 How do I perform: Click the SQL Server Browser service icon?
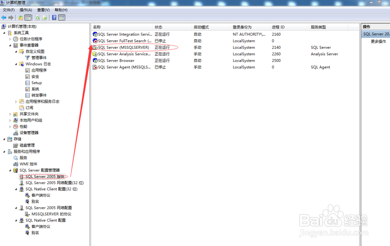95,60
